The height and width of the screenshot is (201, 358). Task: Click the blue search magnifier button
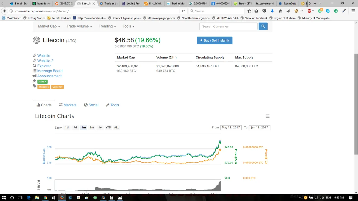click(263, 26)
